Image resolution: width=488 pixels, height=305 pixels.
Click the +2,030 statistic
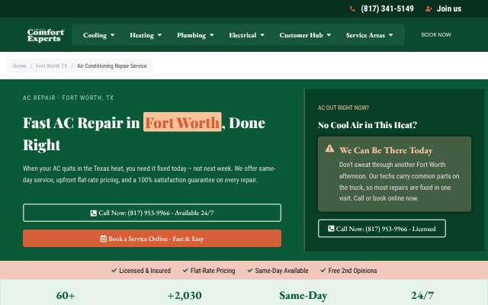tap(185, 295)
